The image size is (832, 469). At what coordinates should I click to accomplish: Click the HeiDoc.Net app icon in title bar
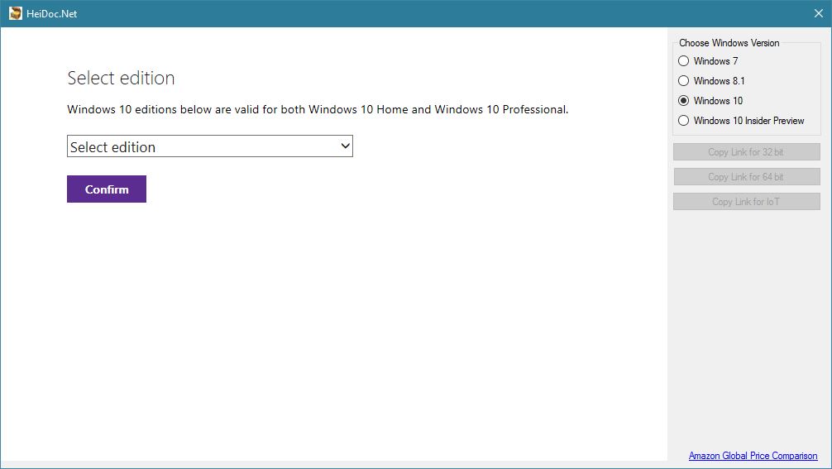coord(16,13)
